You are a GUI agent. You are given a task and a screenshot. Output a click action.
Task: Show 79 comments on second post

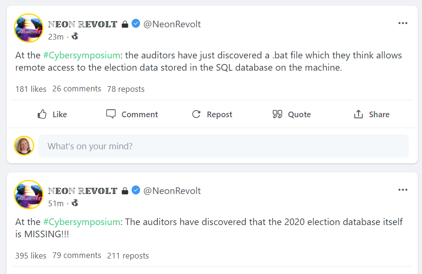pos(77,255)
